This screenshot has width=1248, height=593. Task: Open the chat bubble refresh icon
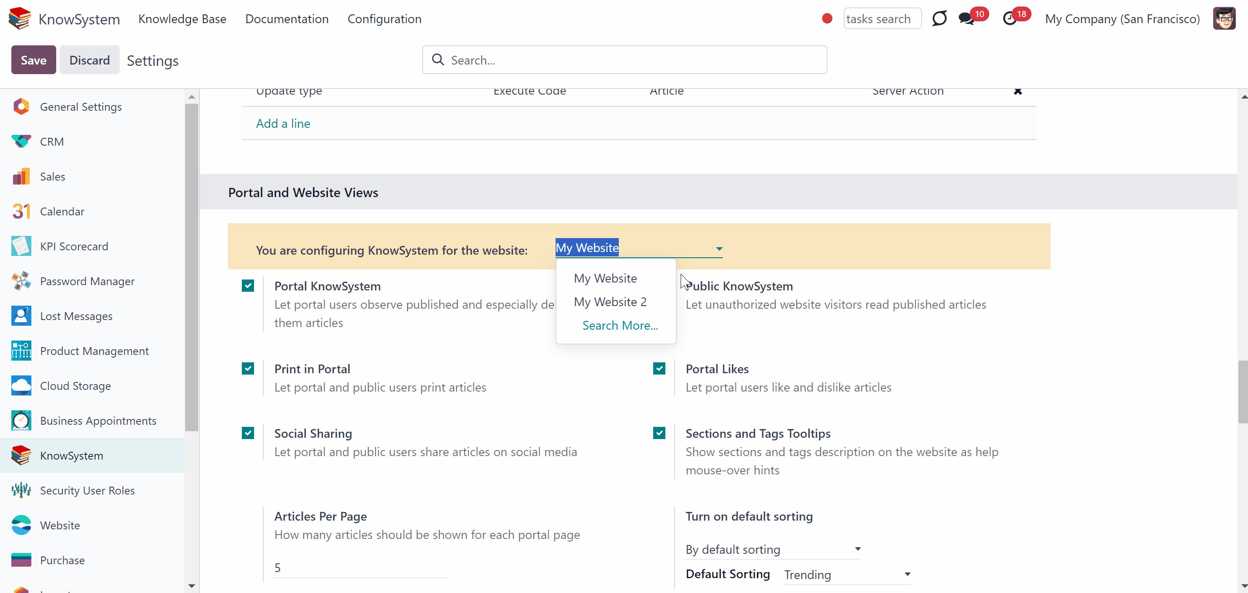point(939,18)
